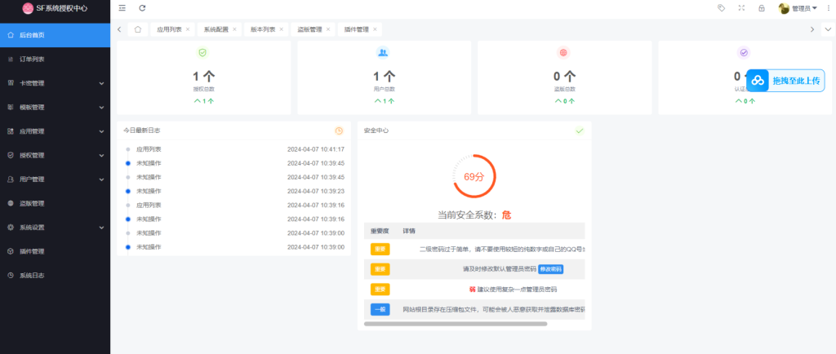The image size is (836, 354).
Task: Close the 应用列表 tab
Action: click(x=188, y=29)
